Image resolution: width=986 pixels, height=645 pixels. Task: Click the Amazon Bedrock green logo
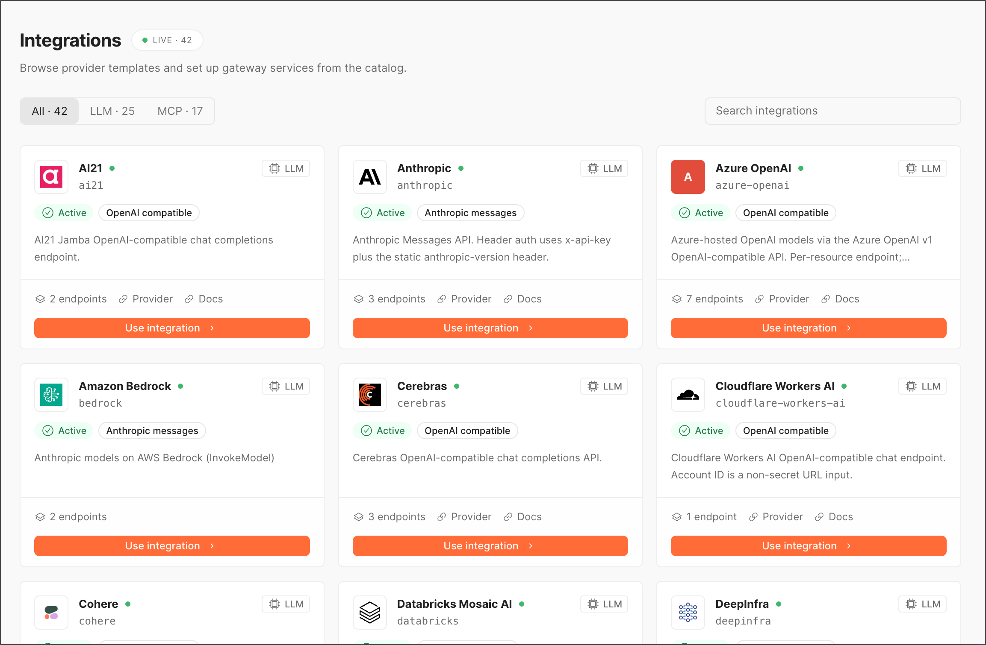[51, 395]
